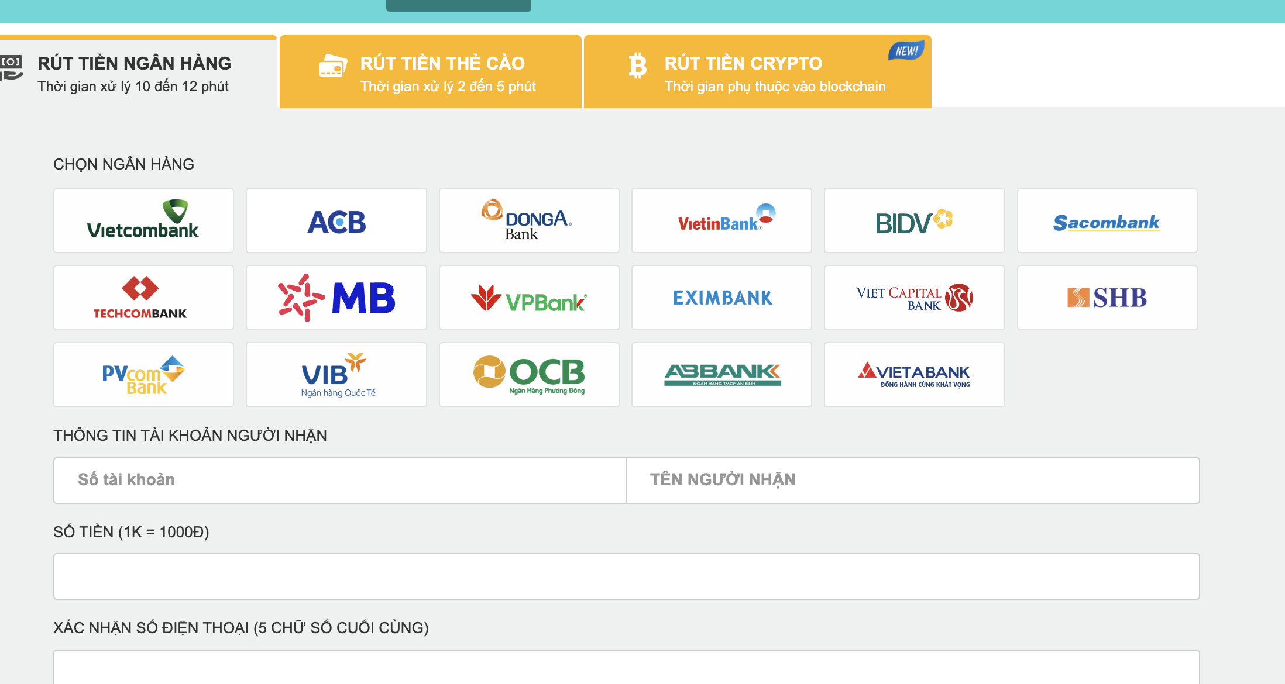The image size is (1285, 684).
Task: Click the Số tài khoản input field
Action: tap(339, 480)
